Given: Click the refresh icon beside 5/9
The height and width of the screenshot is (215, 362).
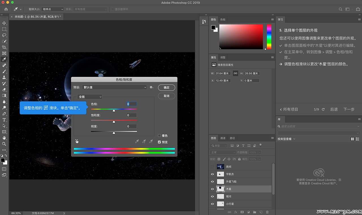Looking at the screenshot, I should [323, 109].
